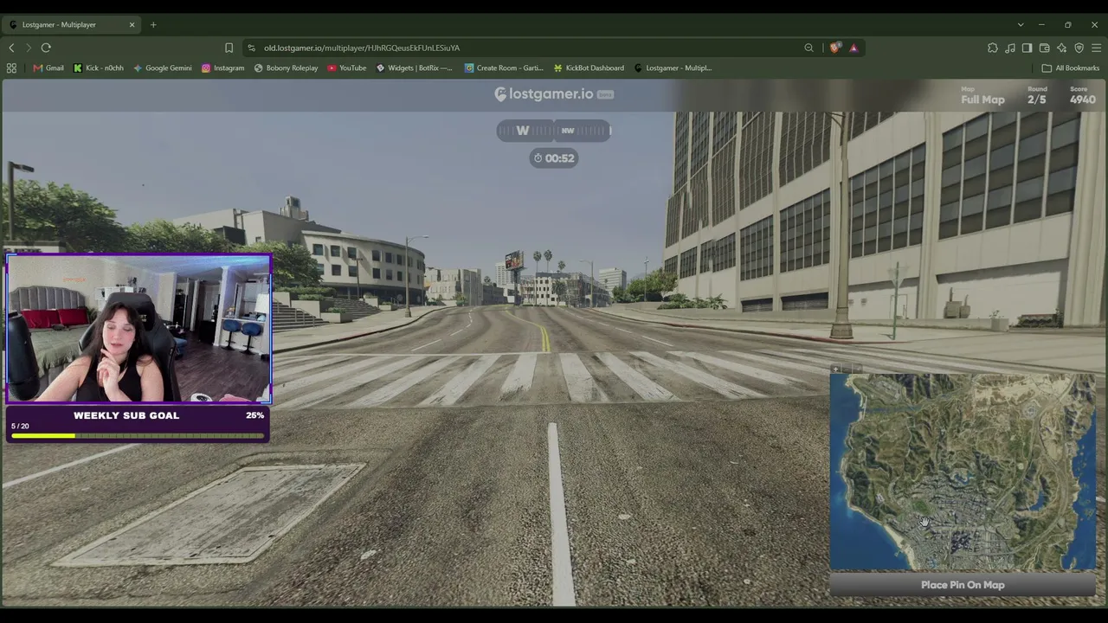Open the media control music-note icon

pyautogui.click(x=1009, y=48)
